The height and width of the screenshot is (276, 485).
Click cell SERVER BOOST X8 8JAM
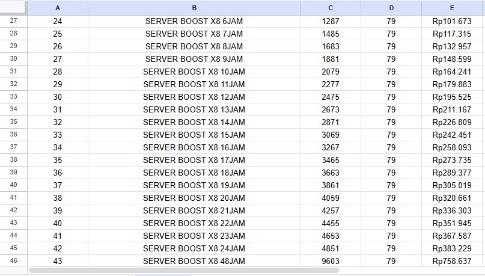[194, 46]
